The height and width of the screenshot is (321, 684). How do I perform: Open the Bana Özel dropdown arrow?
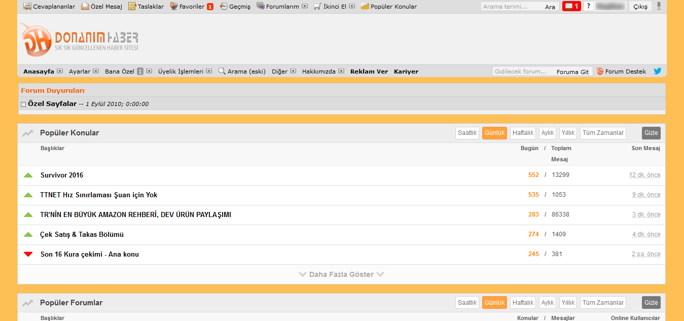click(x=149, y=72)
